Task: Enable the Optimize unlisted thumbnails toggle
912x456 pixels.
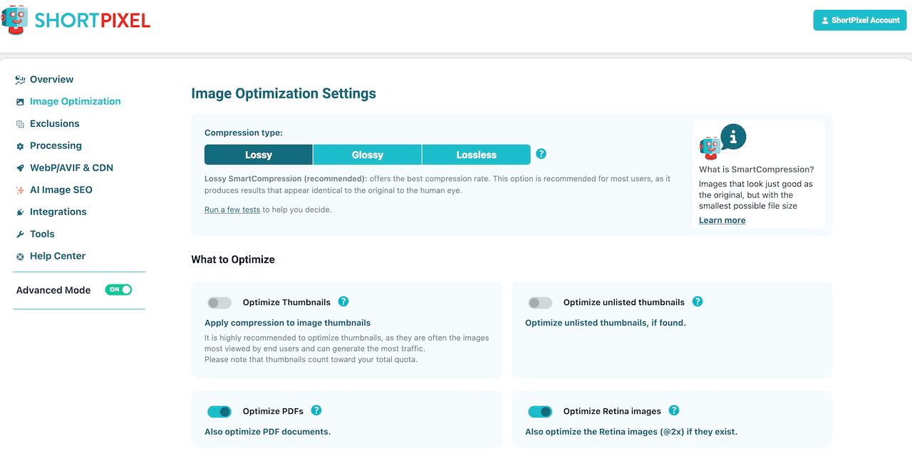Action: click(x=540, y=303)
